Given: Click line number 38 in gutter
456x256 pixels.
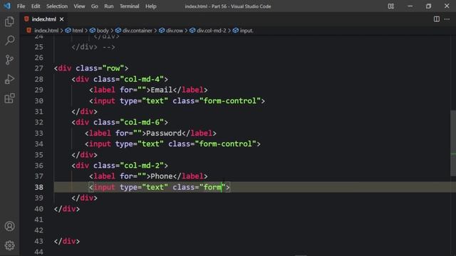Looking at the screenshot, I should 39,187.
